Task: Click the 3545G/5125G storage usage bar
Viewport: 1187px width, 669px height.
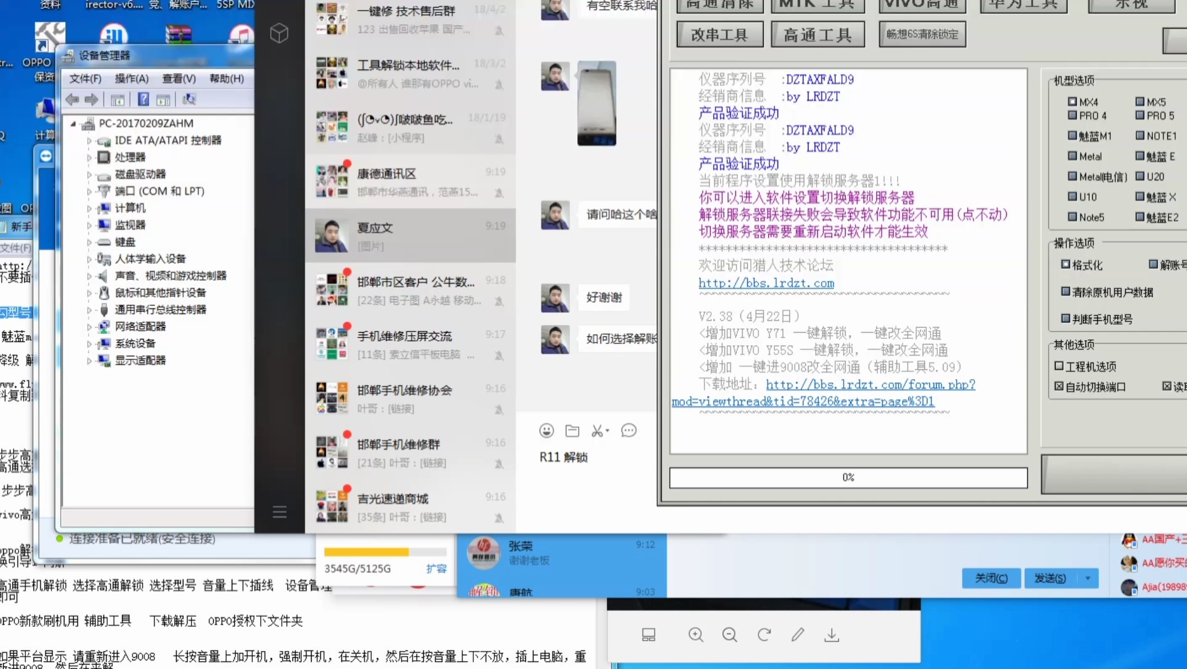Action: coord(385,552)
